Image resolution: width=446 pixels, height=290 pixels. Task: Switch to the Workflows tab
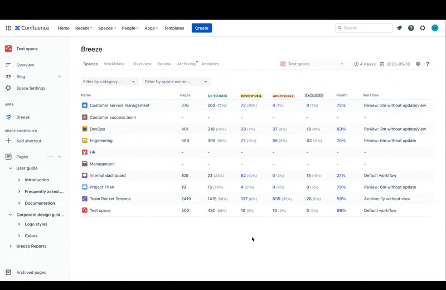[114, 64]
